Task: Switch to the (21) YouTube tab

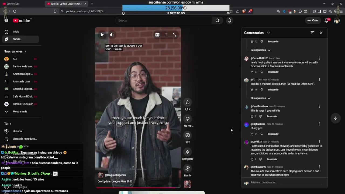Action: click(22, 4)
